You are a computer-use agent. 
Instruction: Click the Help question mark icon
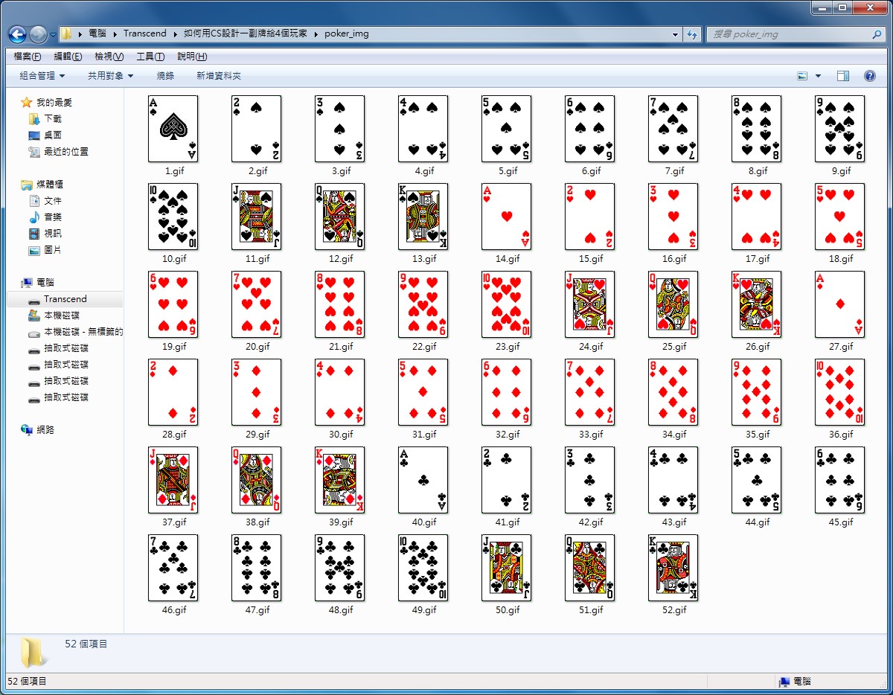click(869, 76)
